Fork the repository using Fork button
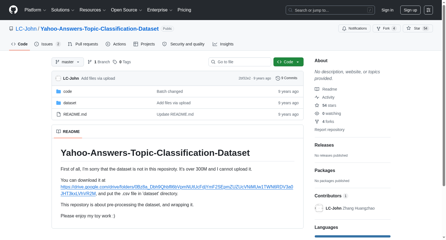This screenshot has width=446, height=240. coord(386,28)
